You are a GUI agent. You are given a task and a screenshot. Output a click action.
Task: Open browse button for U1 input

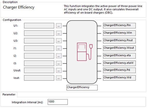pos(59,26)
